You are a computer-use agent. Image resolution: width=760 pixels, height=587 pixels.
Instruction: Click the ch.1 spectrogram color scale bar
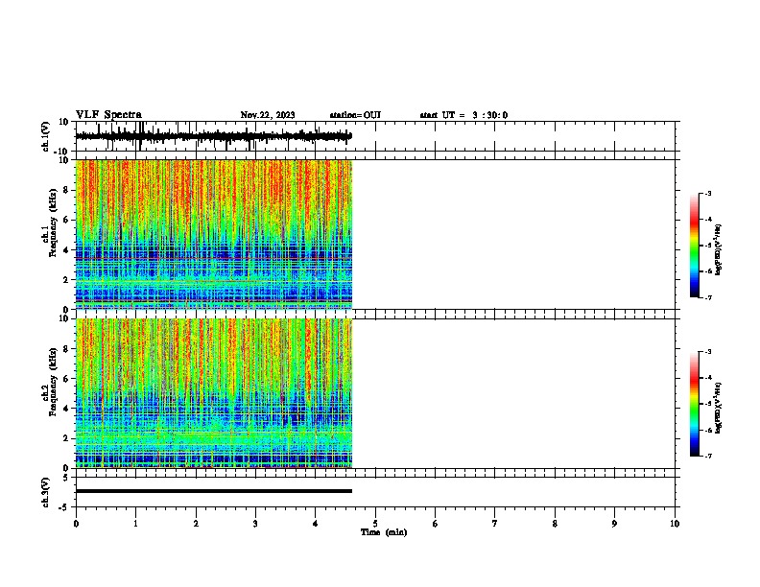695,246
